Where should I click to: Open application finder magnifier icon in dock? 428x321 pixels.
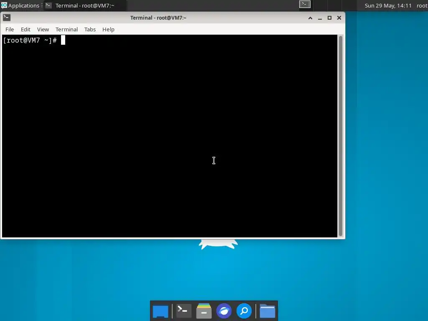pos(244,311)
